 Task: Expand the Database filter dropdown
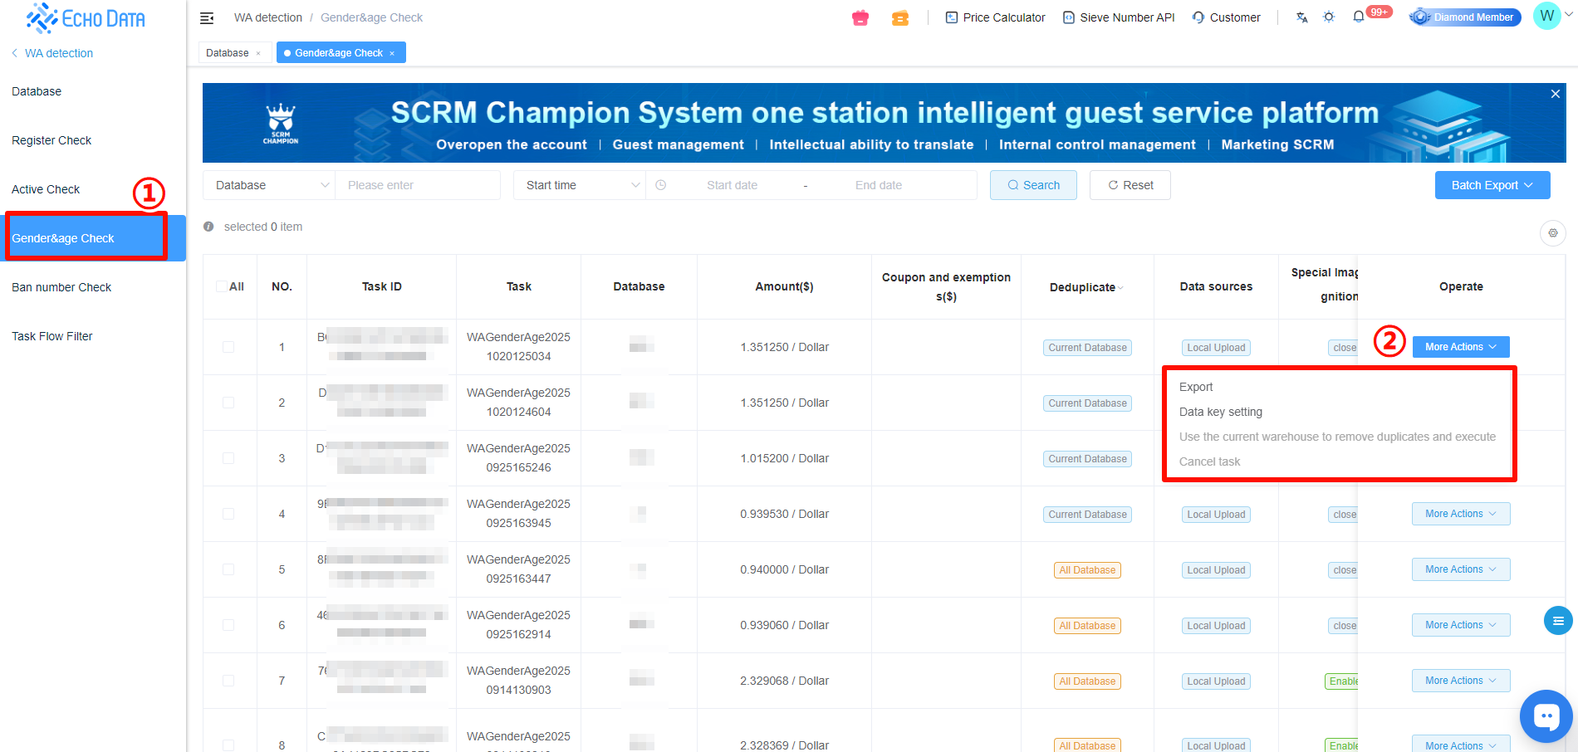click(268, 185)
